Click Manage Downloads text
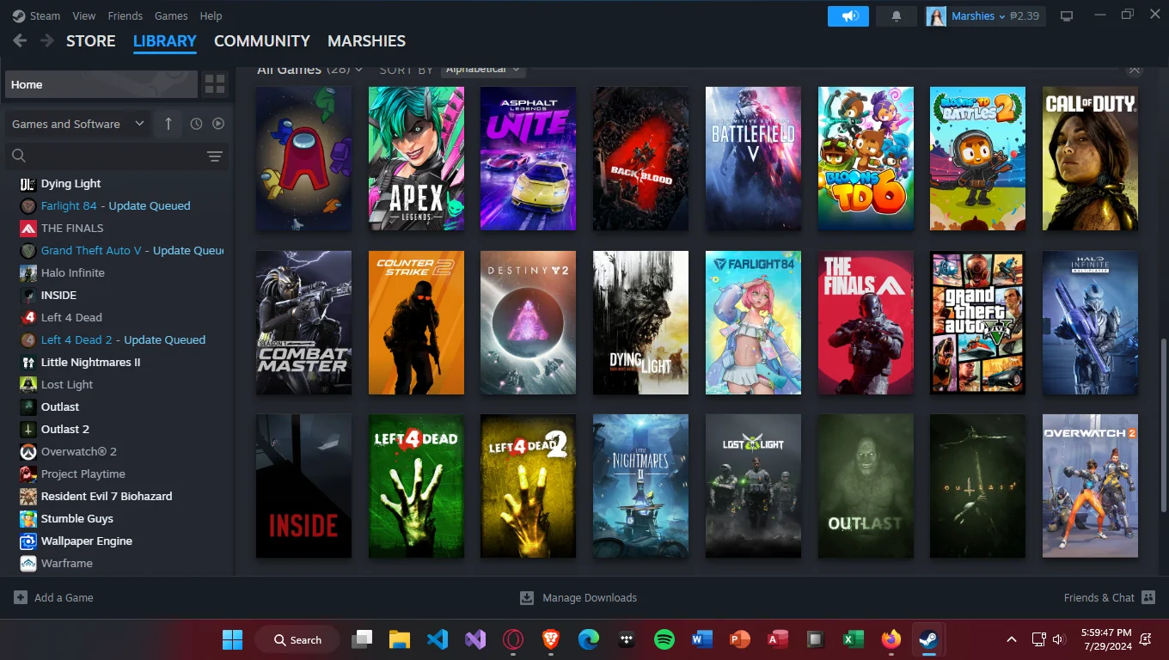 pos(590,597)
